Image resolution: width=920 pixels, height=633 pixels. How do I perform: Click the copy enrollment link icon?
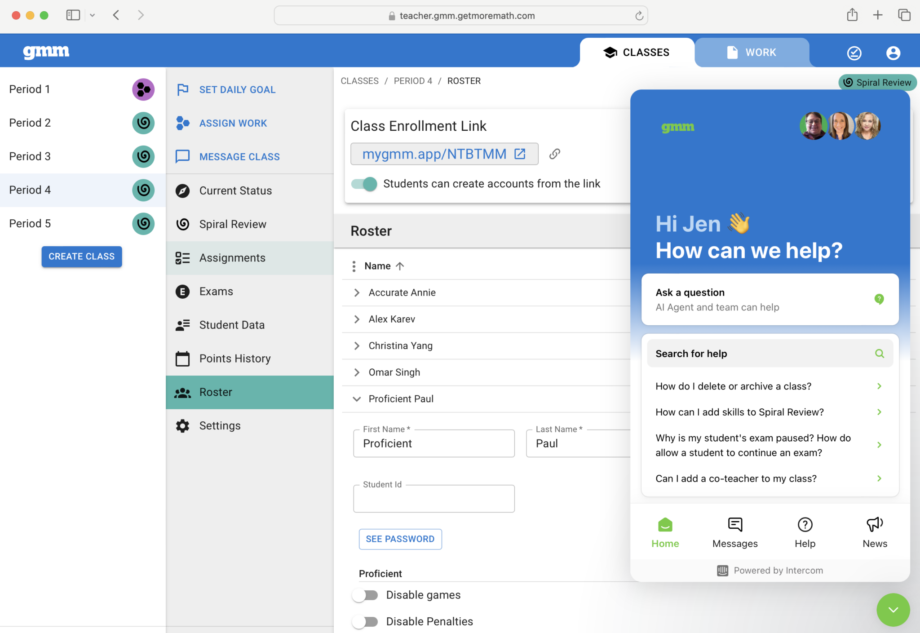tap(555, 154)
